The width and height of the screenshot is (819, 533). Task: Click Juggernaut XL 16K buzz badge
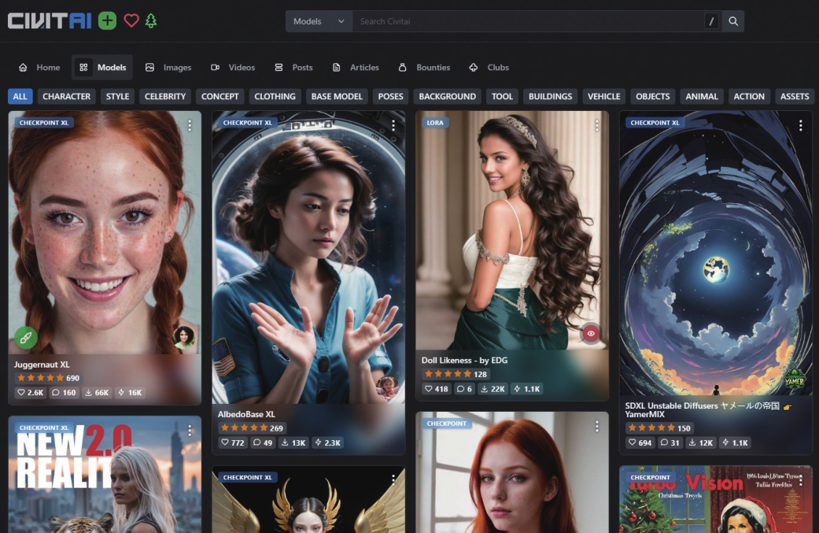(130, 392)
